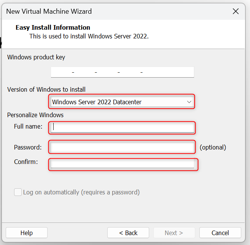Click the Password input field
Screen dimensions: 250x245
(x=123, y=147)
